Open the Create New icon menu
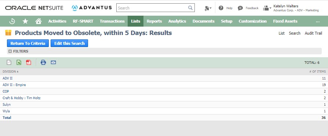The width and height of the screenshot is (328, 136). pos(208,8)
